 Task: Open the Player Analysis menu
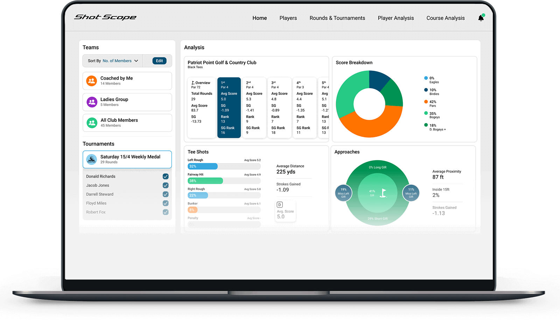click(395, 18)
